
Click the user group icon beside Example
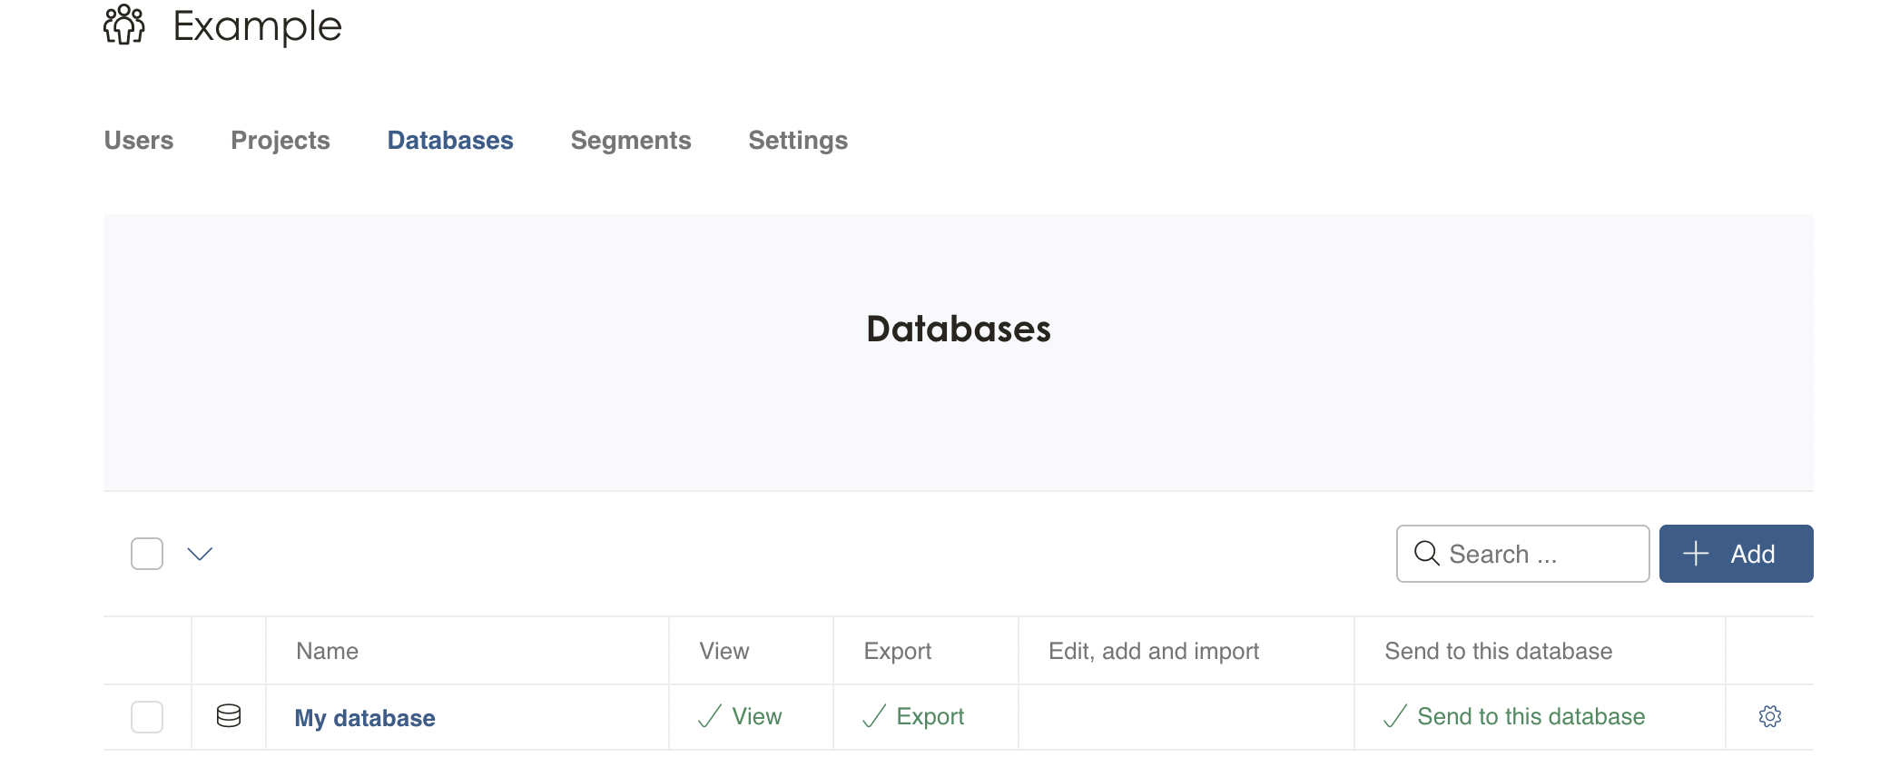coord(123,25)
